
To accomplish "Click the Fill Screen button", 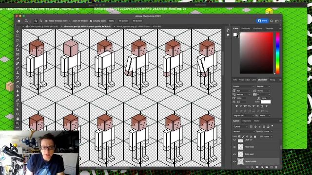I will click(x=137, y=21).
